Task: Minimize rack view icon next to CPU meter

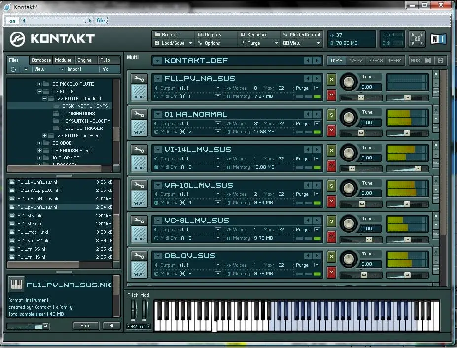Action: [417, 39]
